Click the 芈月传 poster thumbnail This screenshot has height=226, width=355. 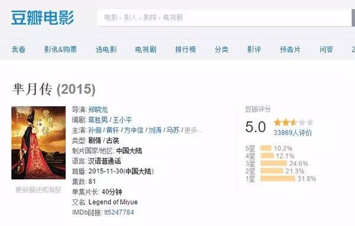point(38,143)
